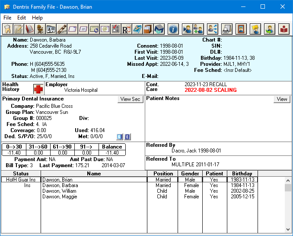The image size is (293, 236).
Task: Click the red reading person icon
Action: coord(284,29)
